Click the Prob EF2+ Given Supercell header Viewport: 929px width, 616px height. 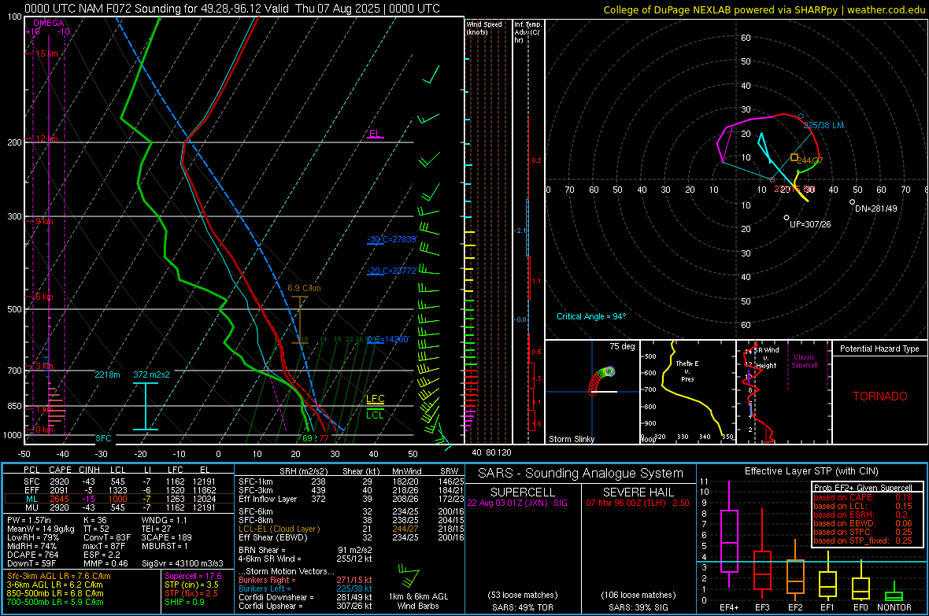[x=863, y=488]
